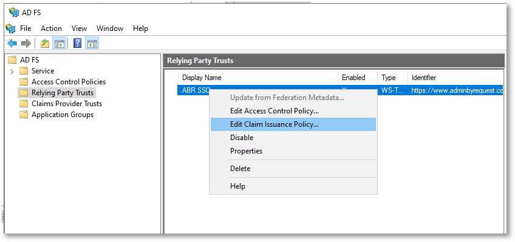
Task: Click the AD FS title bar icon
Action: pyautogui.click(x=14, y=13)
